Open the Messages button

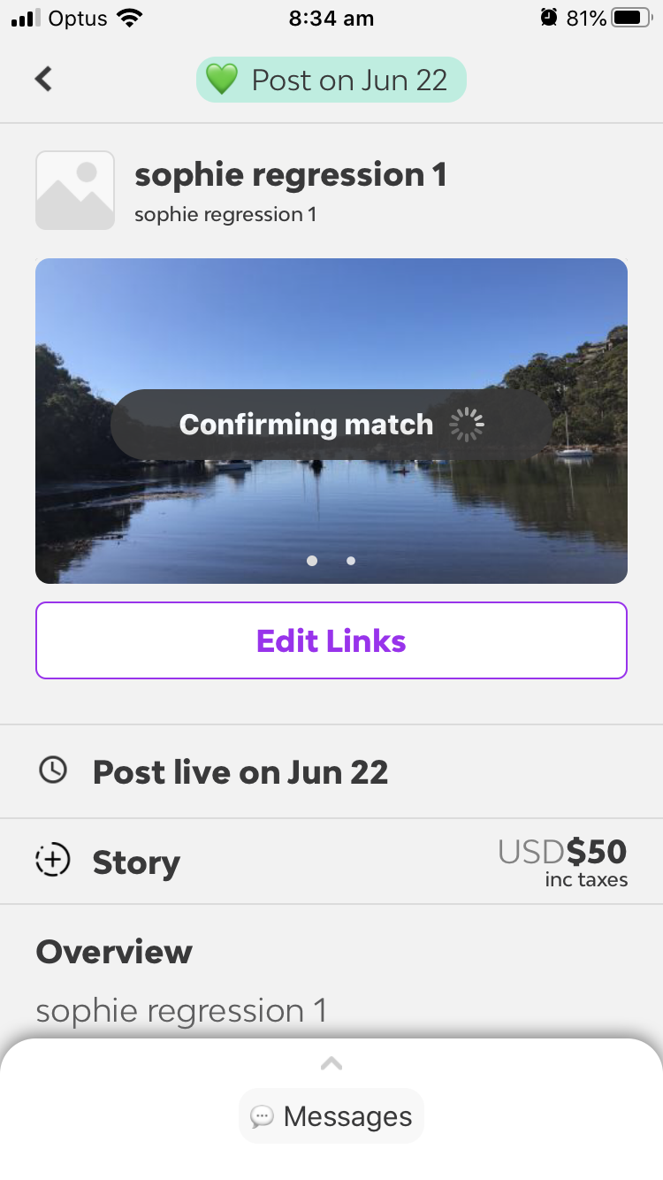tap(331, 1116)
